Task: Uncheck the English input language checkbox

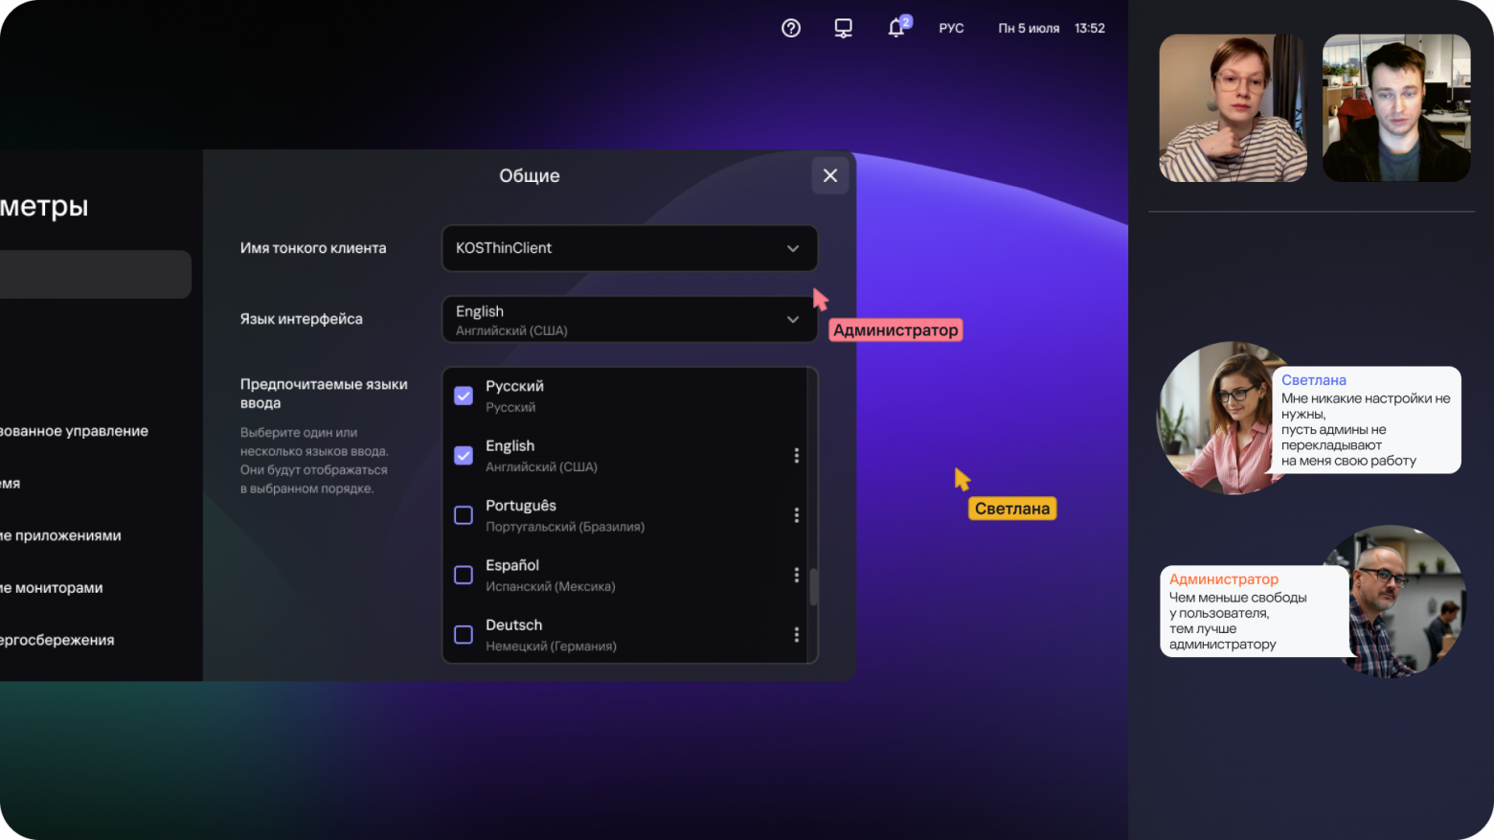Action: pos(464,455)
